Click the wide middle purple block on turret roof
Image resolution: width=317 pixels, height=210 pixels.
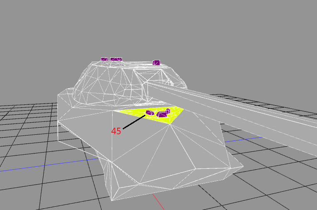(x=116, y=59)
